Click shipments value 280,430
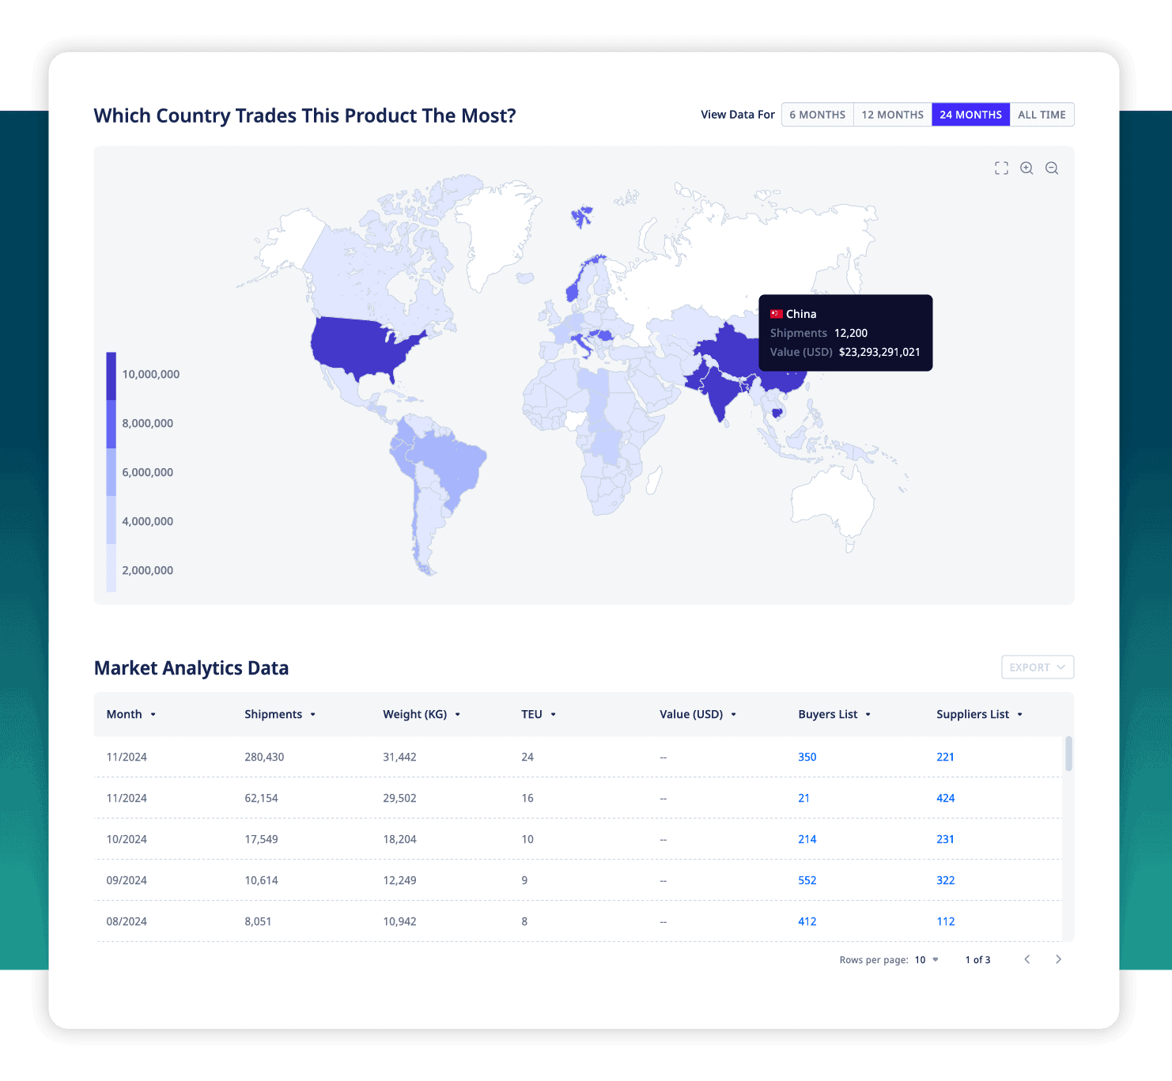 264,757
